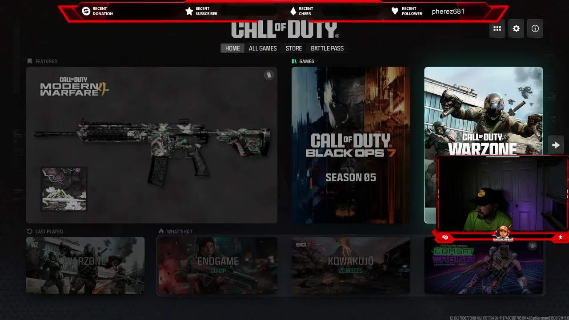Viewport: 569px width, 320px height.
Task: Open the Battle Pass tab
Action: (327, 48)
